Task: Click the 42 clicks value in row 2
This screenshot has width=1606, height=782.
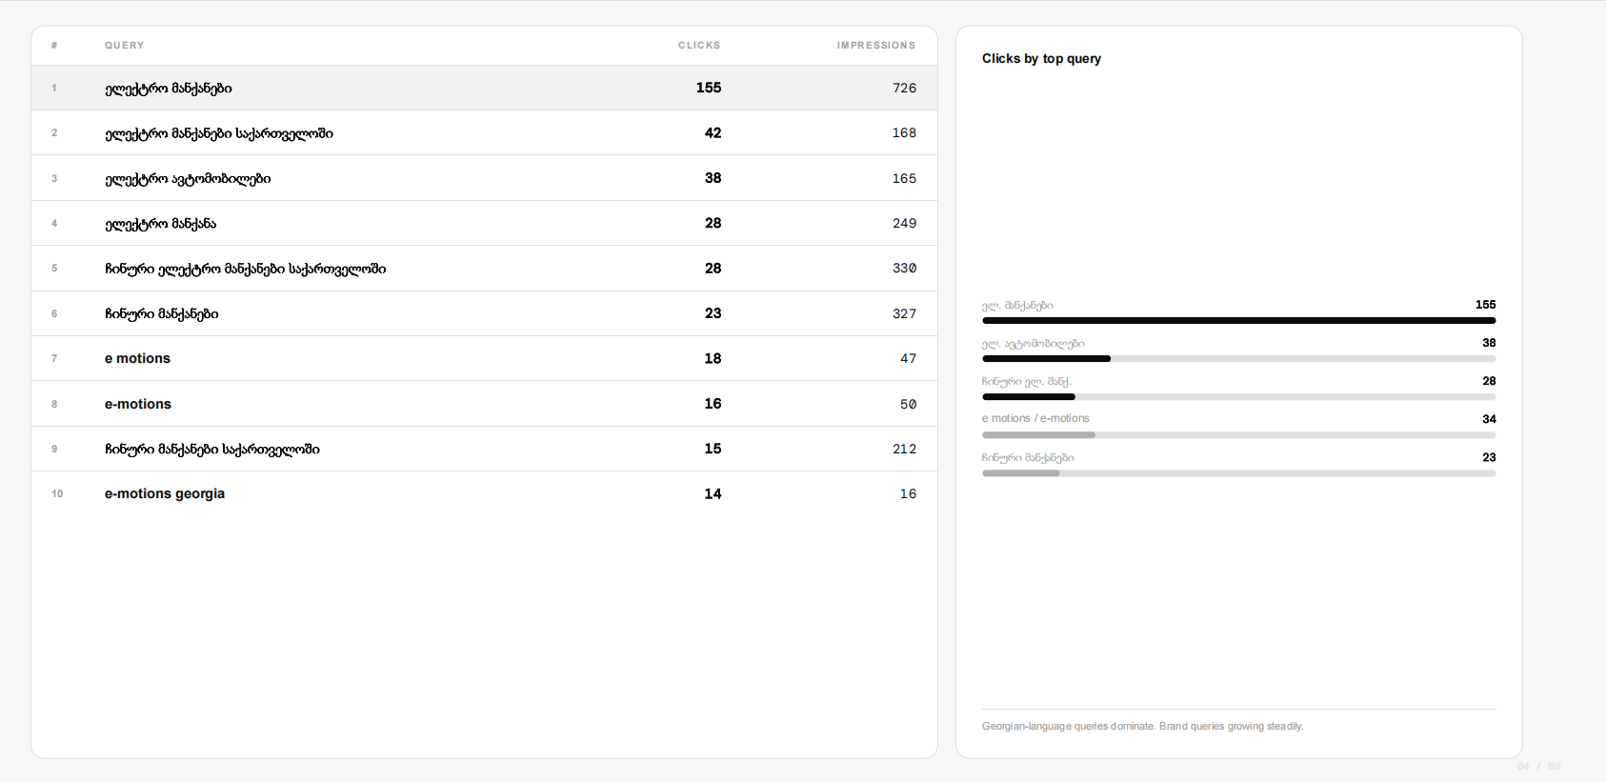Action: pyautogui.click(x=713, y=132)
